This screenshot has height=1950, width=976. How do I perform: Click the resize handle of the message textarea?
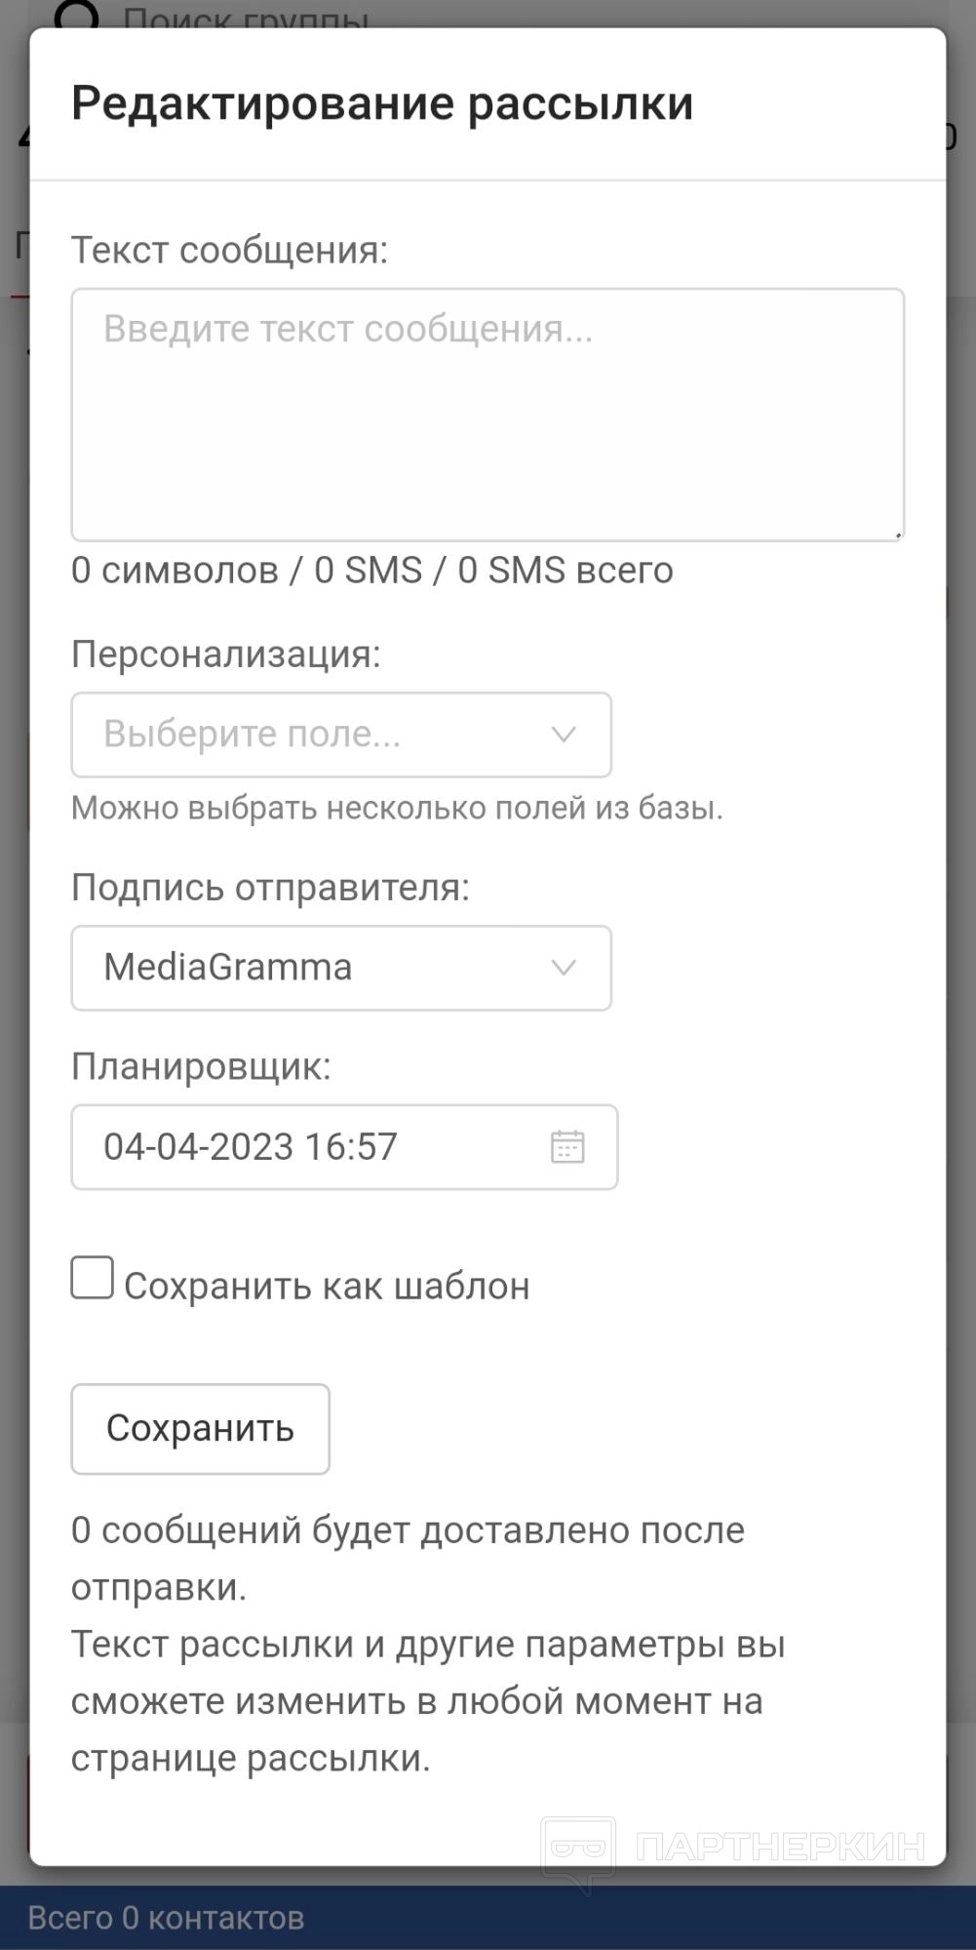tap(897, 534)
